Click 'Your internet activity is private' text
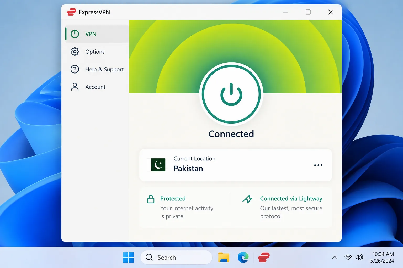This screenshot has height=268, width=403. point(187,212)
